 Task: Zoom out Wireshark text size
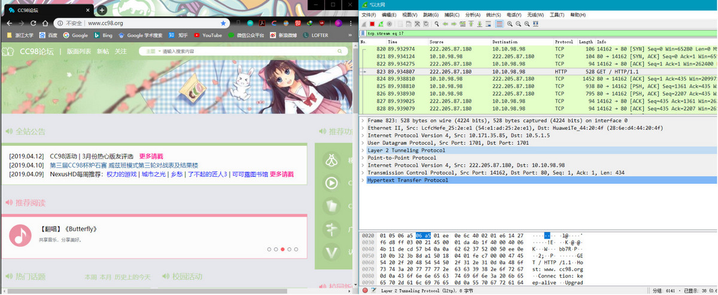(518, 24)
